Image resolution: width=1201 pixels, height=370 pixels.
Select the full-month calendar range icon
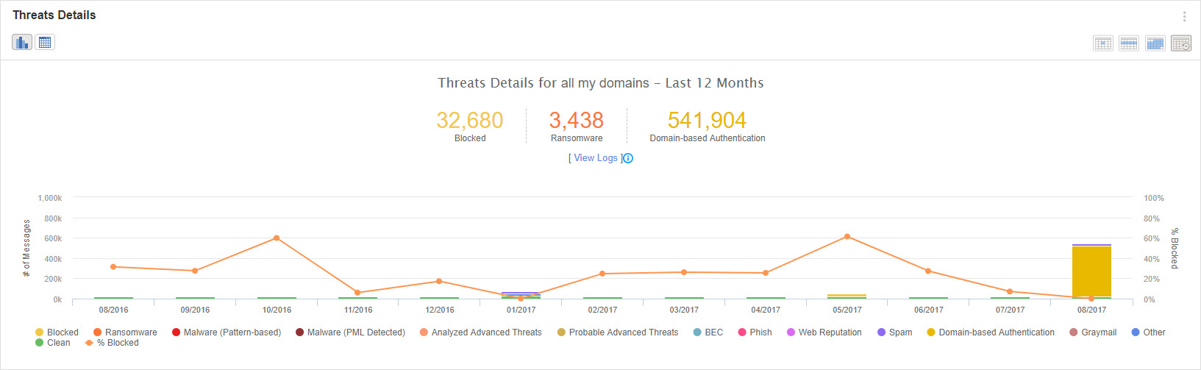click(x=1155, y=43)
